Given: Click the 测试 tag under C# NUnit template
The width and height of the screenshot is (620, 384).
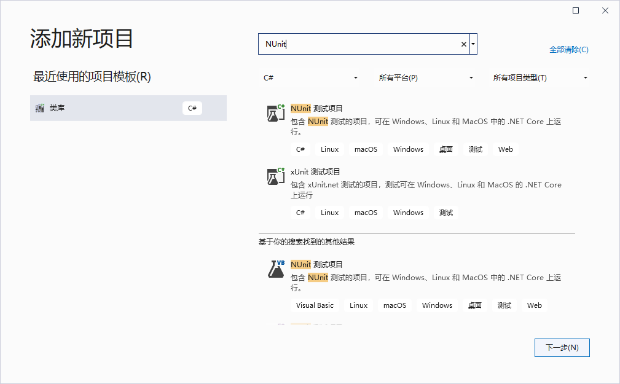Looking at the screenshot, I should [475, 149].
